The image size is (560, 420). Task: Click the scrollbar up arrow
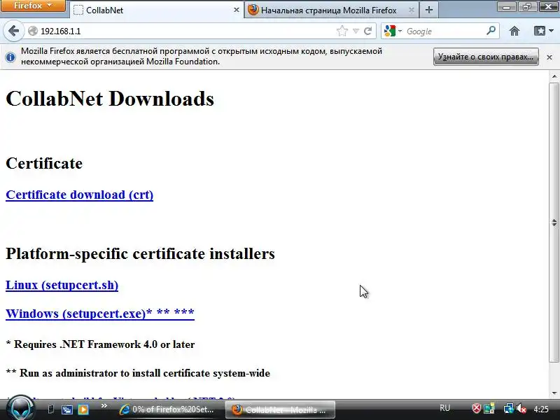click(554, 76)
